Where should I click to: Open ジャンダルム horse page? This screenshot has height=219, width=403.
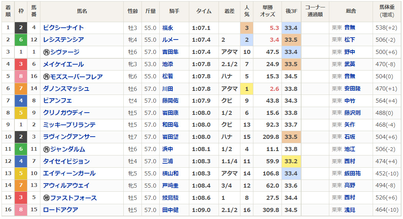coord(67,149)
